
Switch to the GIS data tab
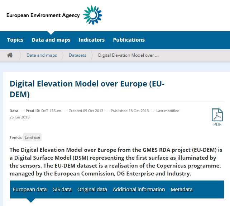pos(62,189)
